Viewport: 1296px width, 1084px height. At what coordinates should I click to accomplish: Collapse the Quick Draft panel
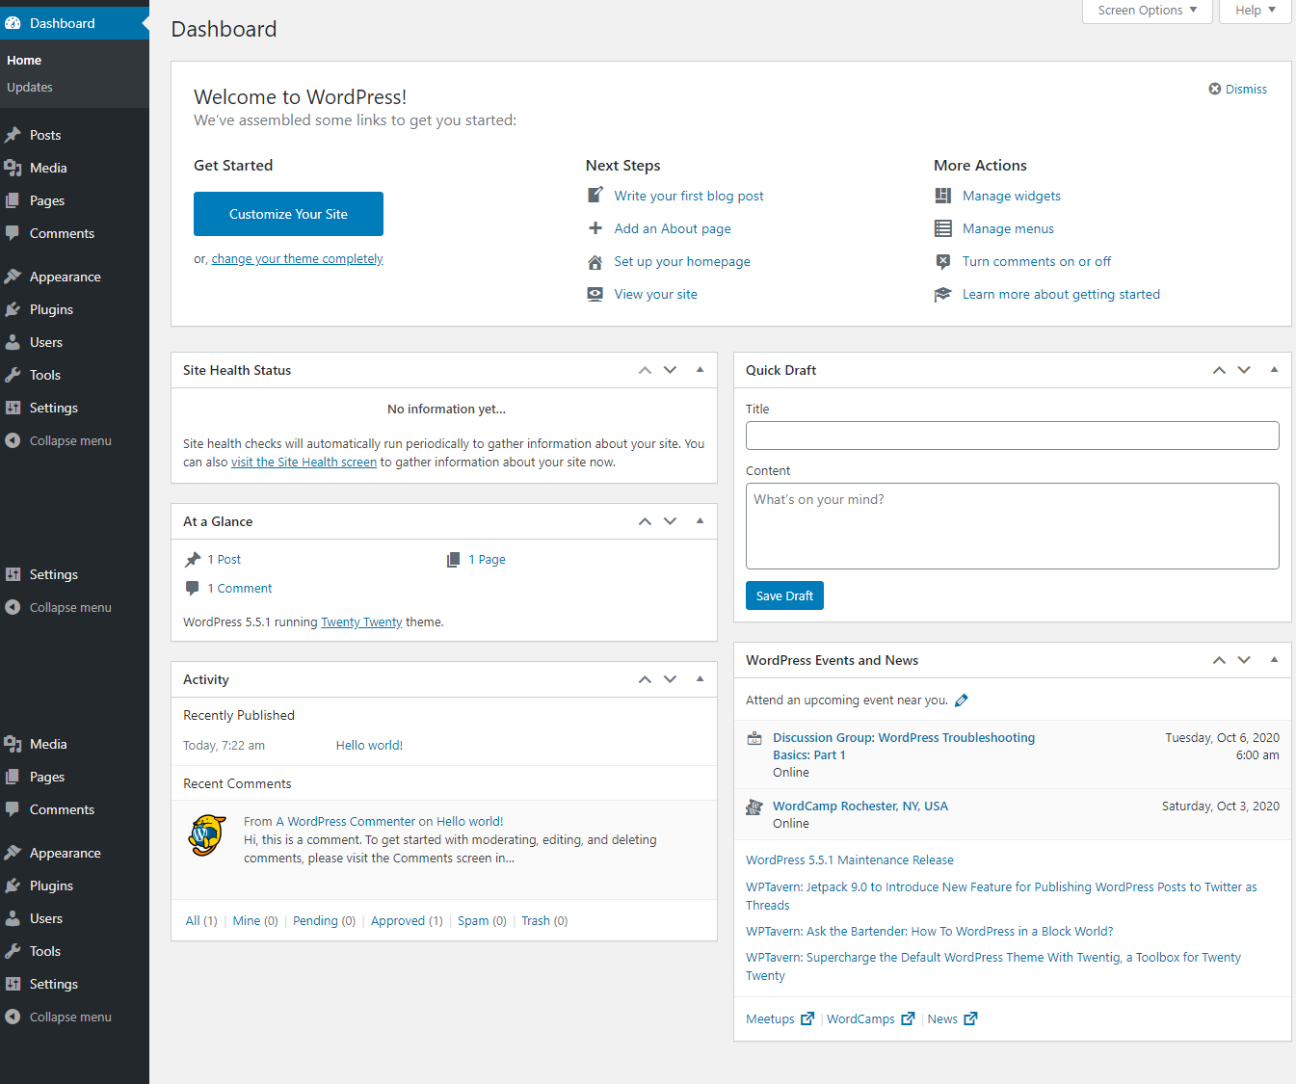click(1274, 370)
